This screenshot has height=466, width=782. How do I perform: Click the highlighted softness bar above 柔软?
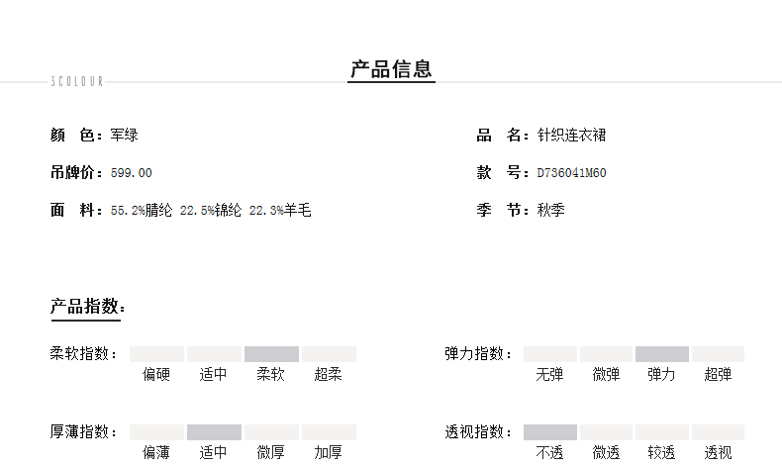pyautogui.click(x=271, y=354)
